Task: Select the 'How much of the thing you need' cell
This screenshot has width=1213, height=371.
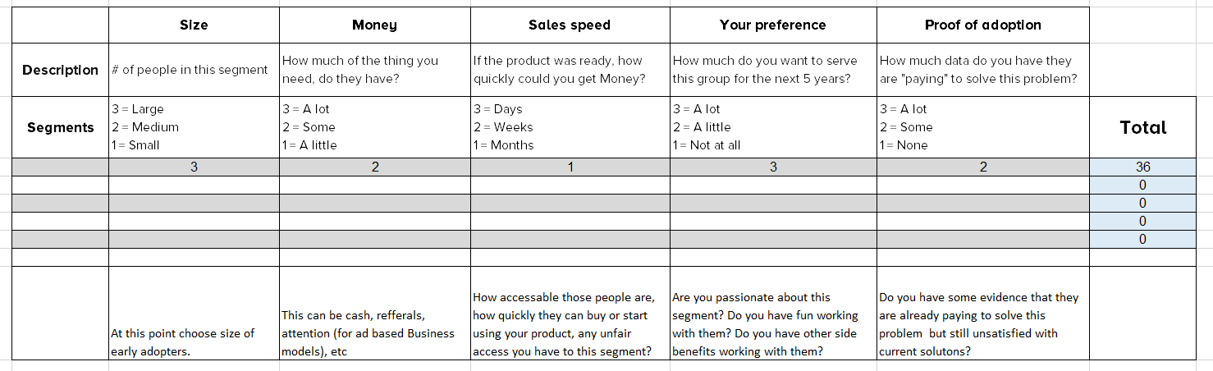Action: pos(374,70)
